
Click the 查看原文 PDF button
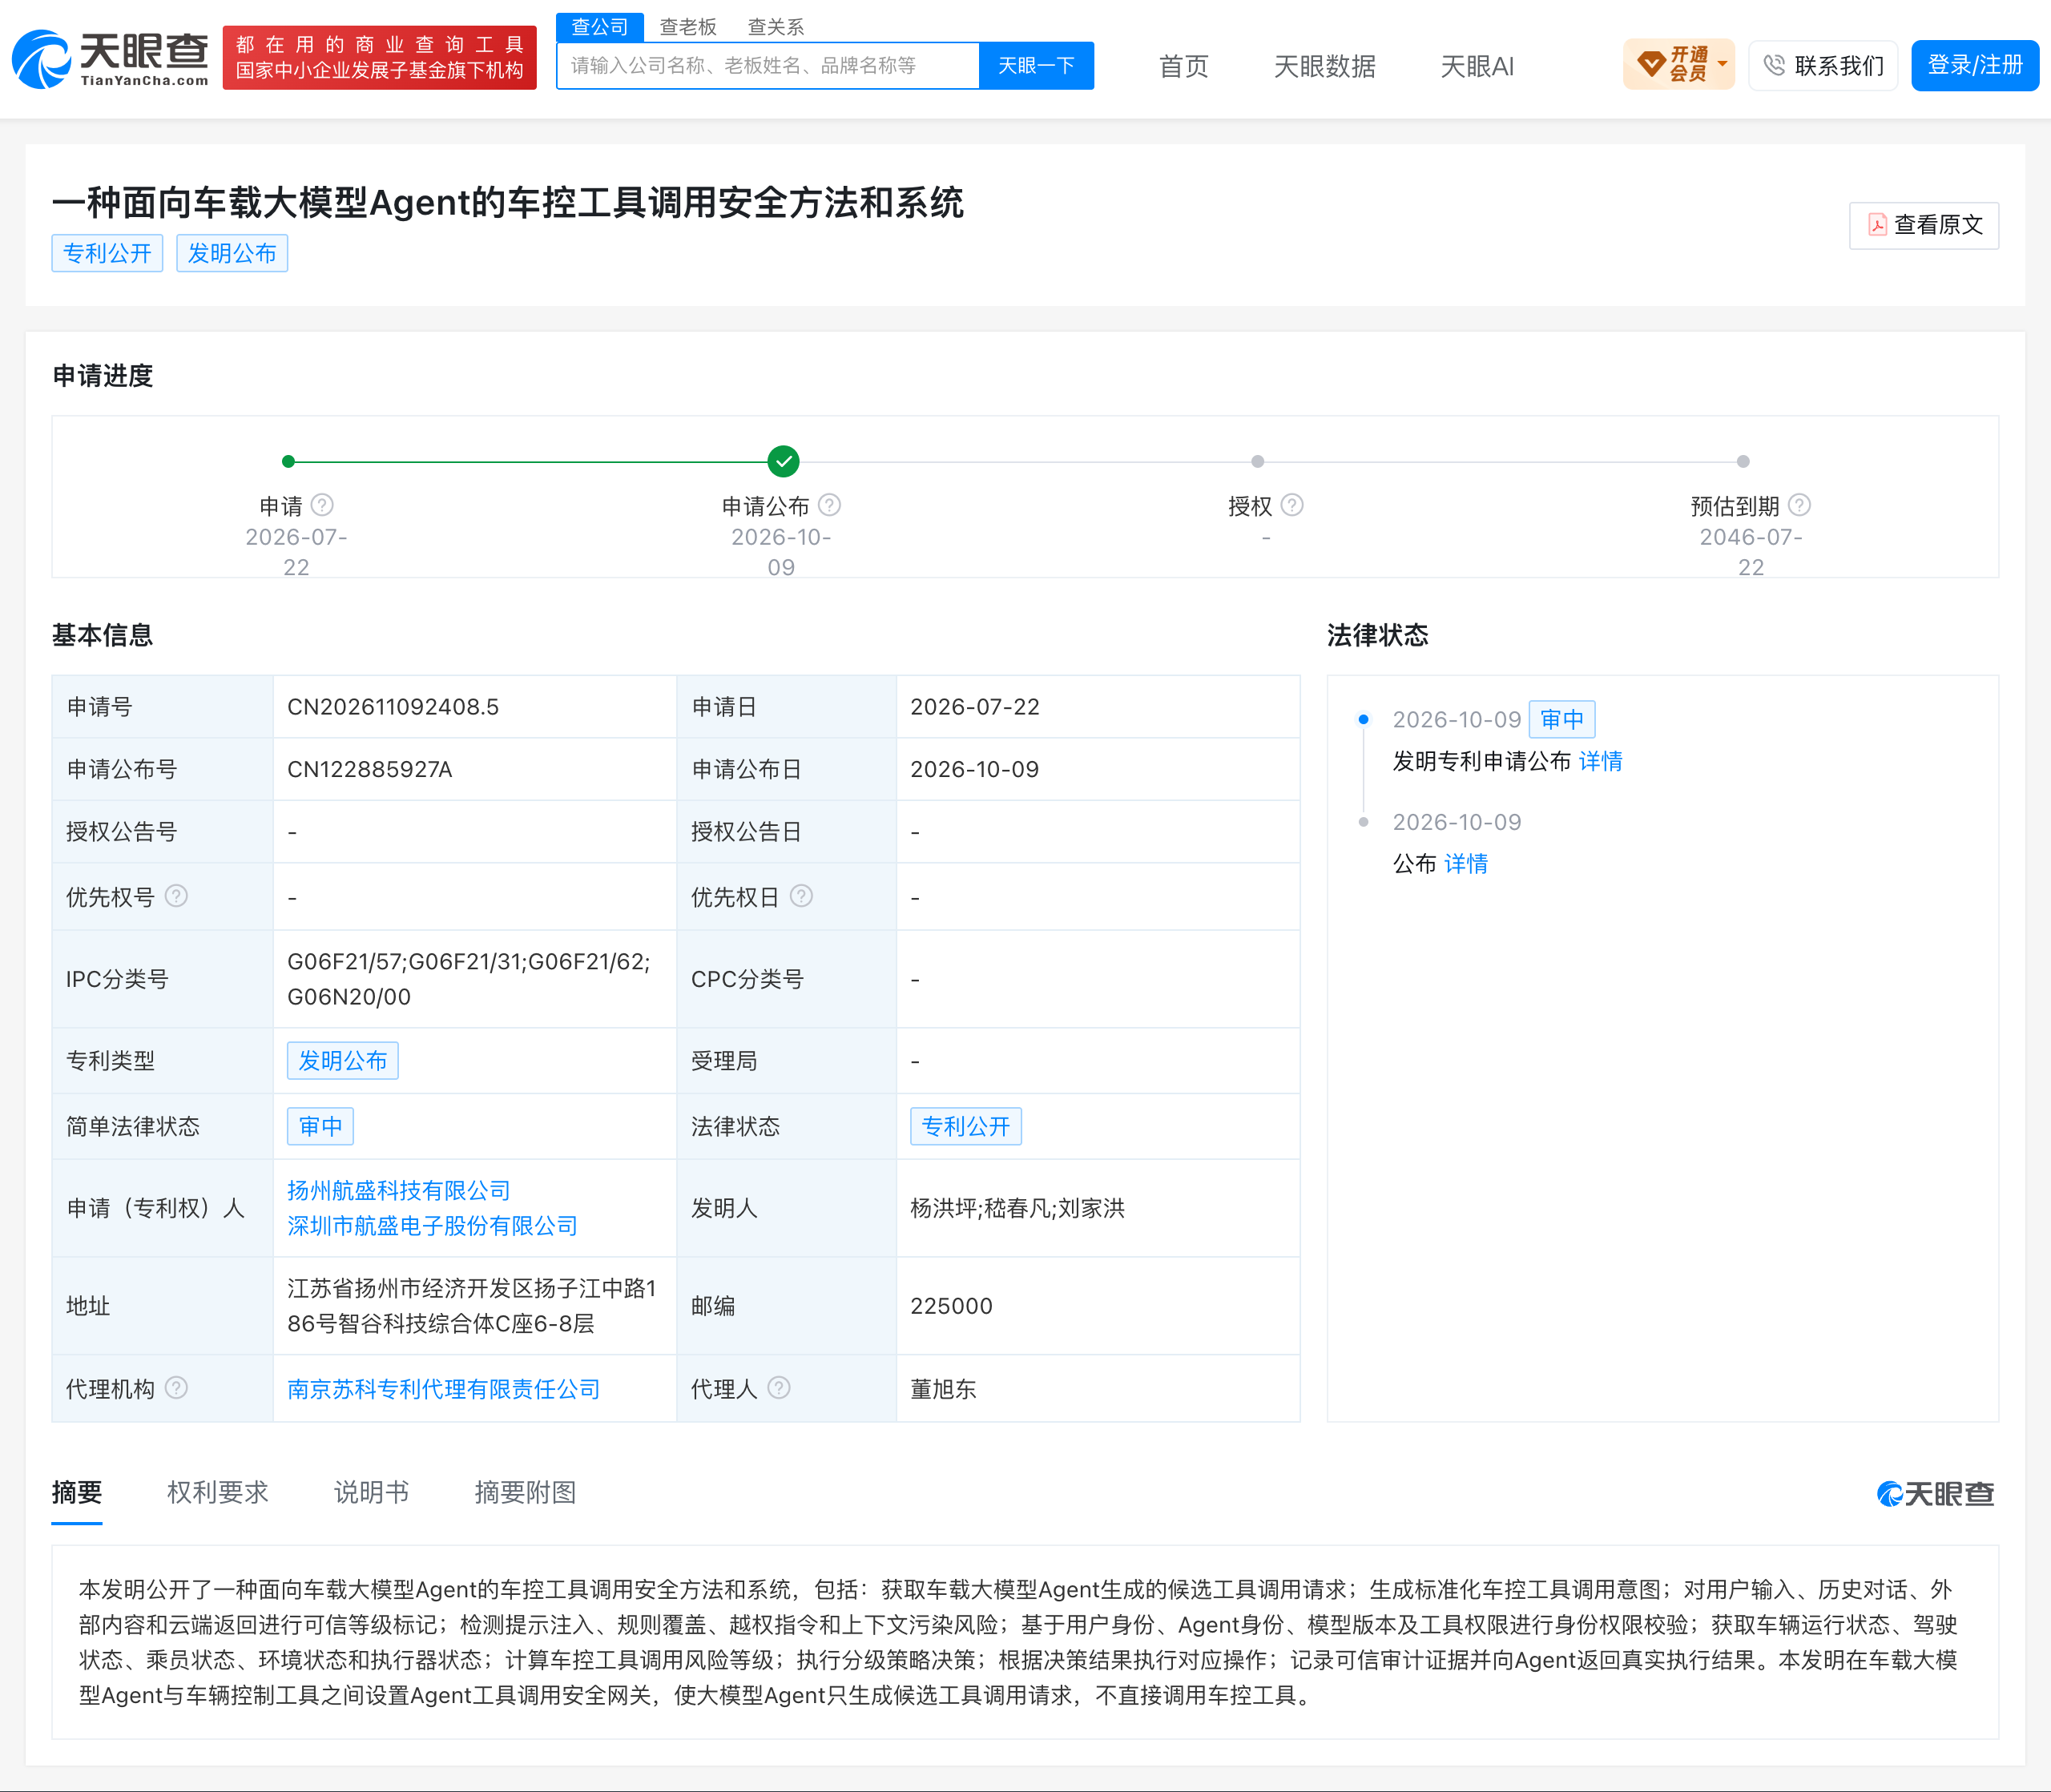click(x=1924, y=225)
